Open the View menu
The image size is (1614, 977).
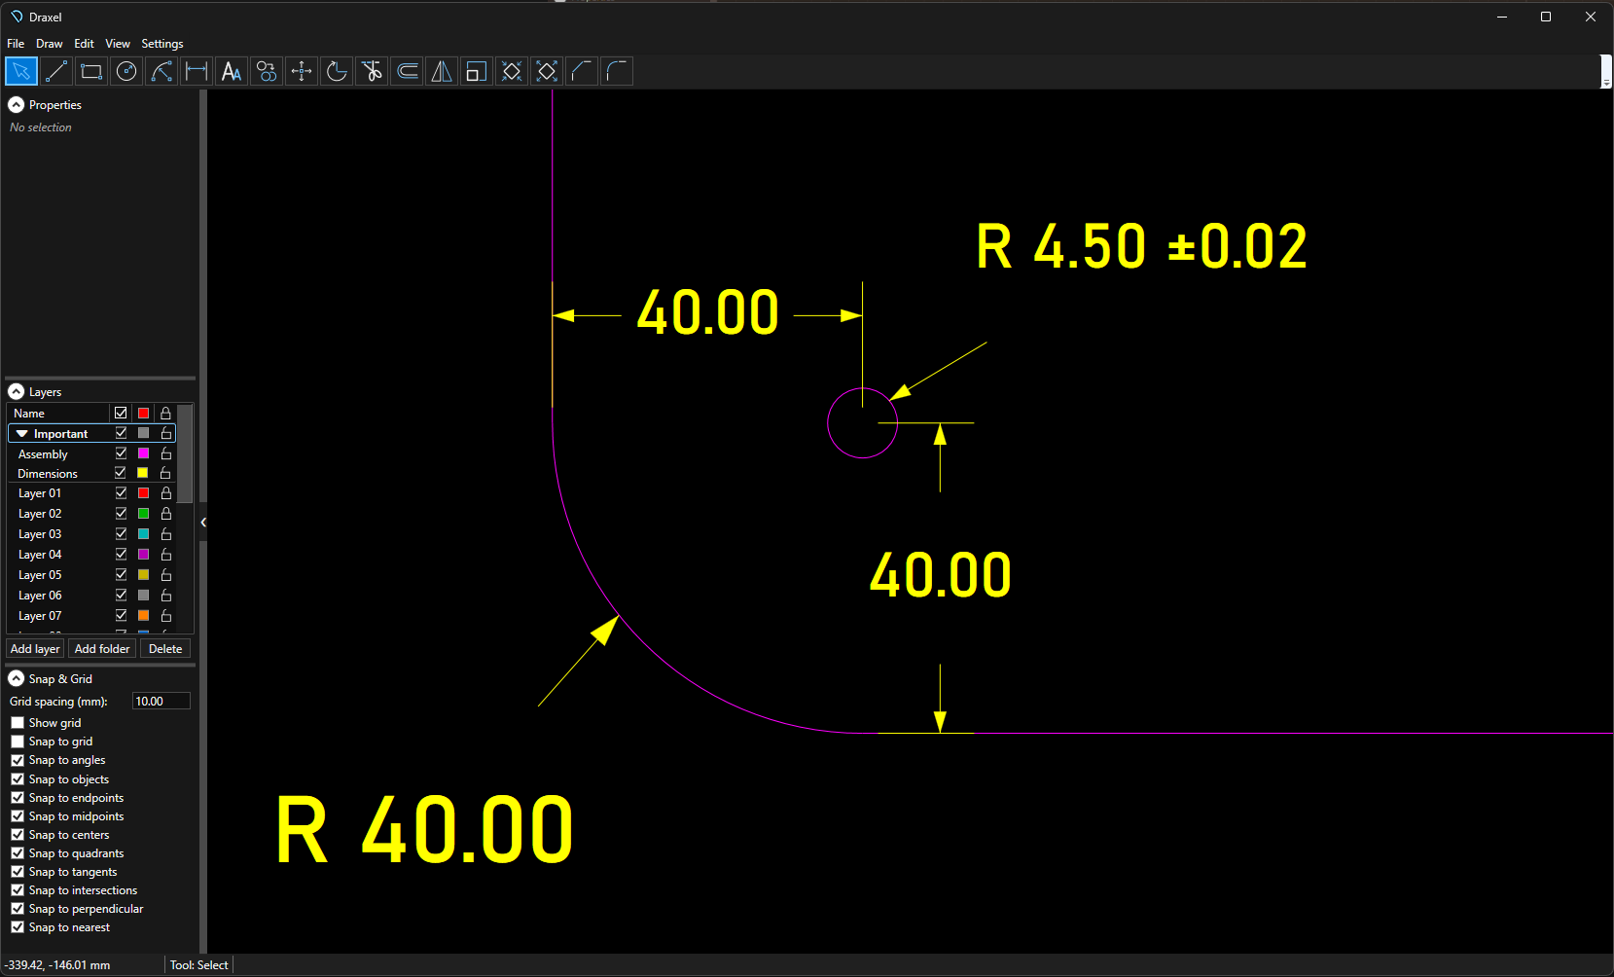pyautogui.click(x=118, y=44)
